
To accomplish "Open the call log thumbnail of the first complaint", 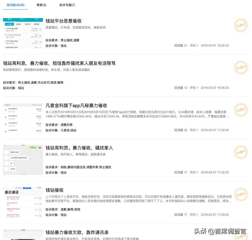I will 23,33.
